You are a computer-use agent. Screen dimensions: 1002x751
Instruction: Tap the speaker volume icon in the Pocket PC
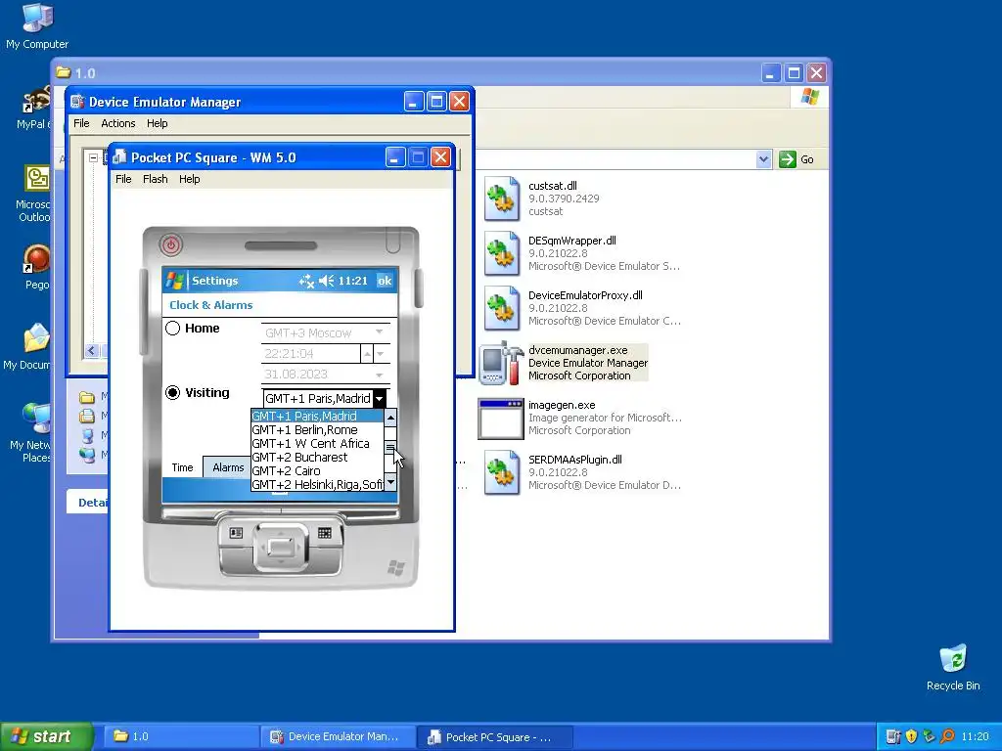click(327, 281)
